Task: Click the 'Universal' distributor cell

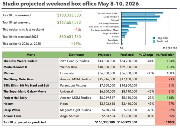Action: point(76,91)
